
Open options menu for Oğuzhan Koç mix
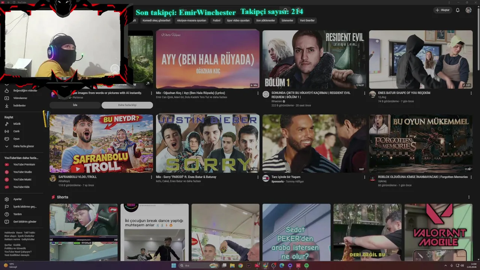(258, 93)
